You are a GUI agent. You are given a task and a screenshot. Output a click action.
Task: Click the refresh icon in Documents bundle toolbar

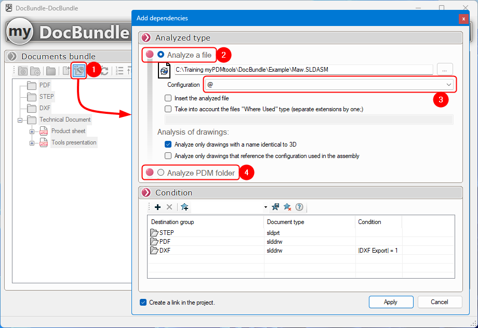click(105, 70)
